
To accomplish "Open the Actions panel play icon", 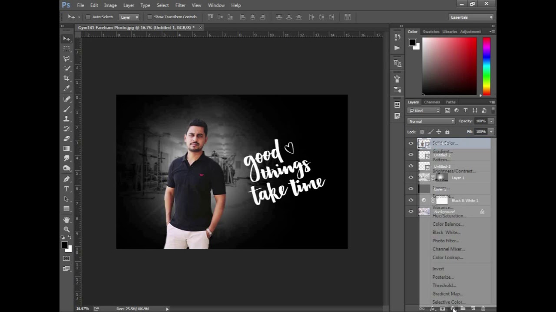I will click(x=397, y=48).
